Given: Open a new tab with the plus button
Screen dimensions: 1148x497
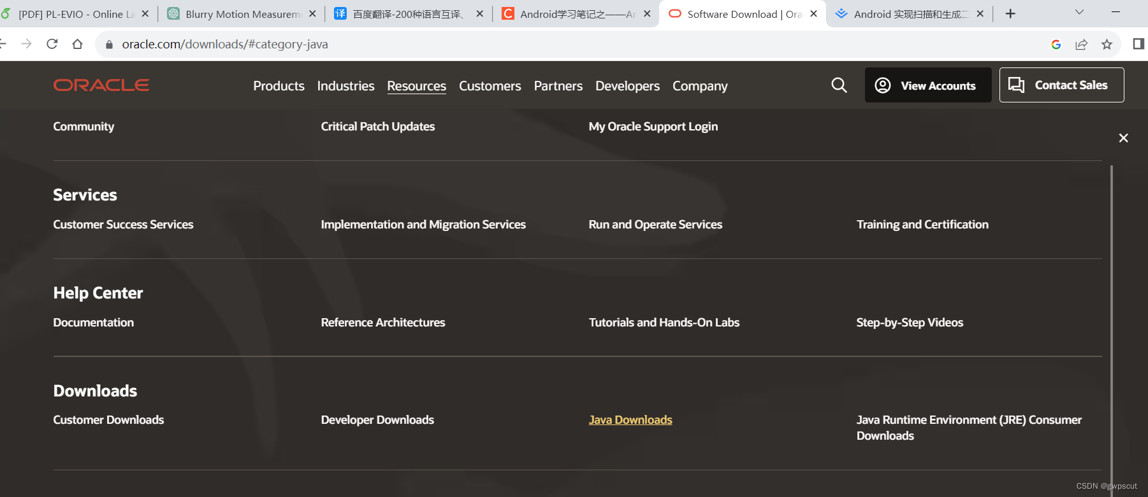Looking at the screenshot, I should tap(1010, 13).
